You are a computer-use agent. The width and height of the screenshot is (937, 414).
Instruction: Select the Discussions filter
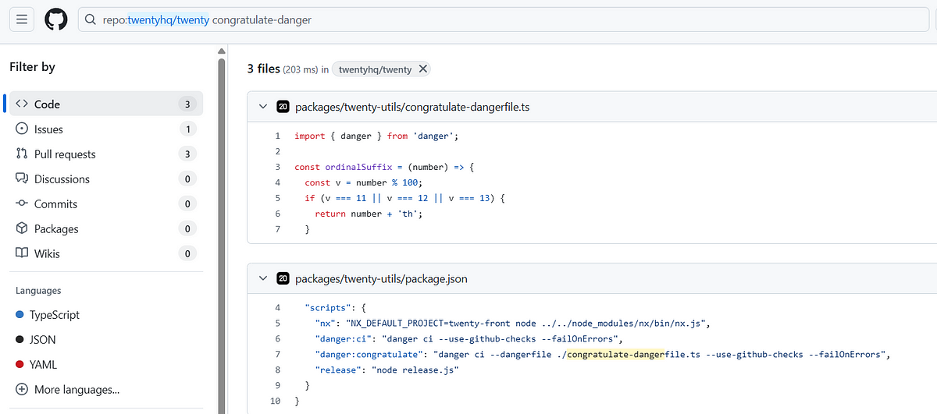tap(105, 179)
